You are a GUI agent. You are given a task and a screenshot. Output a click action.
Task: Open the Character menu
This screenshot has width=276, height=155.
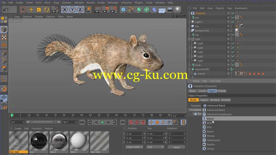point(126,3)
